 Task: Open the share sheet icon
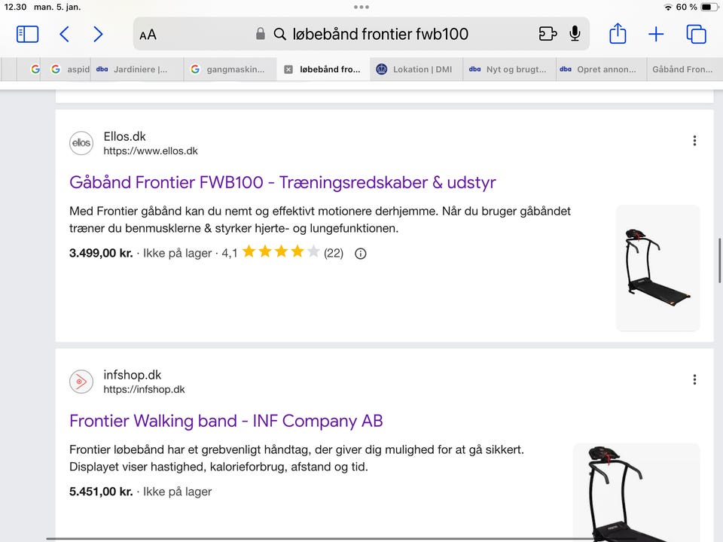[618, 33]
